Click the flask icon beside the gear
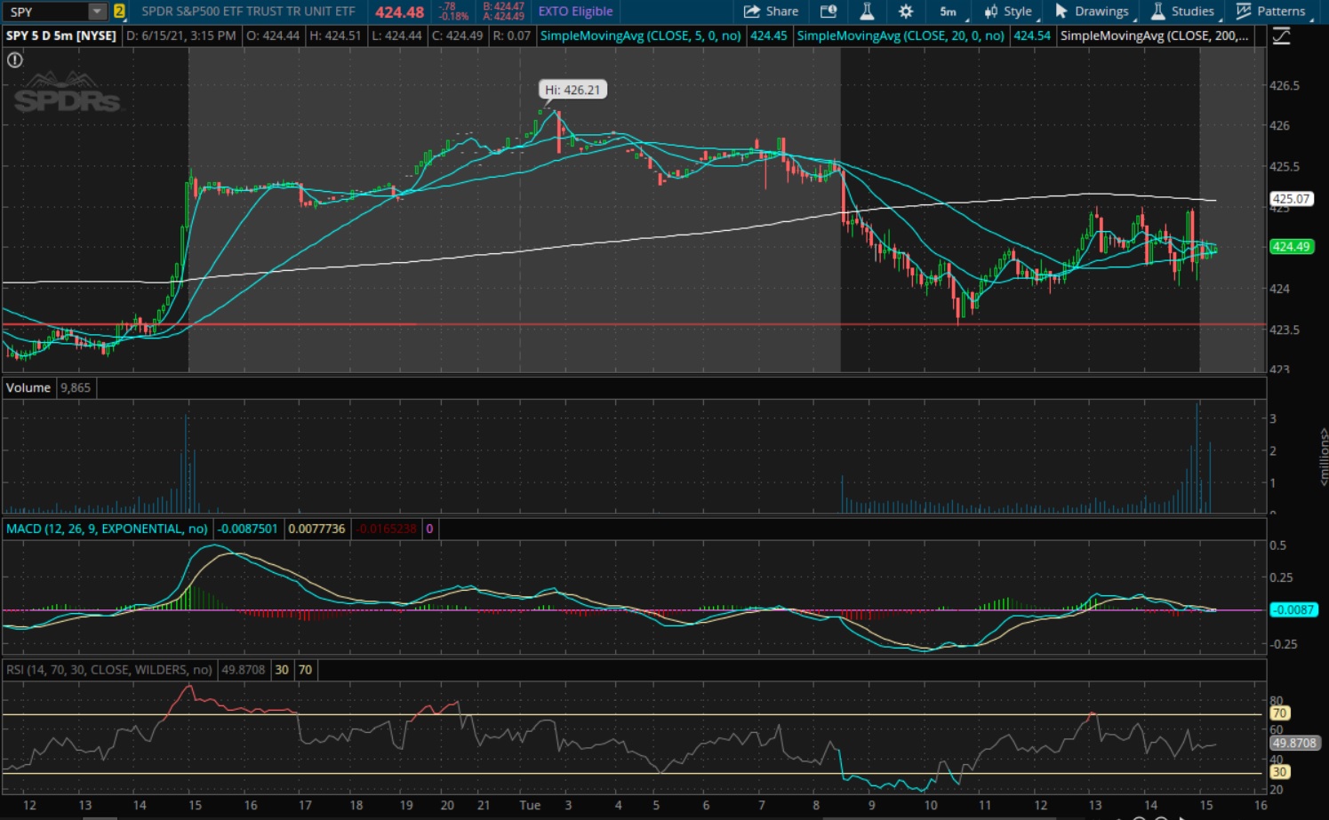This screenshot has height=820, width=1329. tap(867, 12)
